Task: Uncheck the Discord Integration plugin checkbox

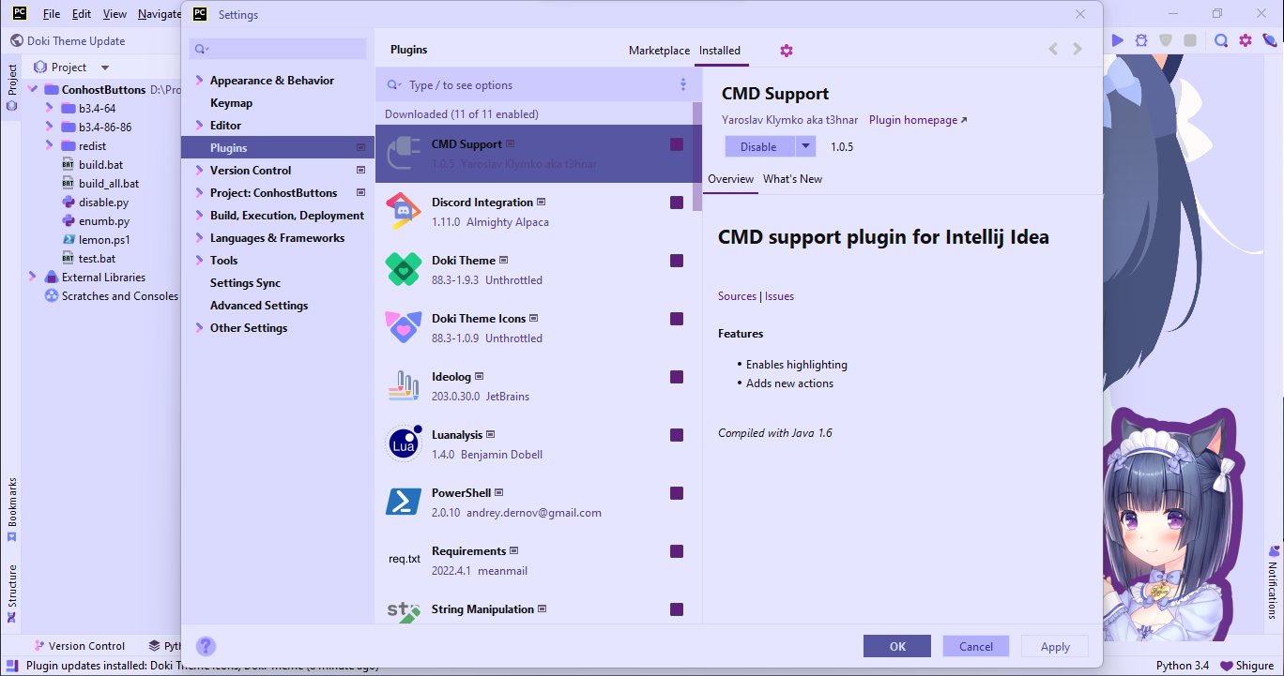Action: [677, 202]
